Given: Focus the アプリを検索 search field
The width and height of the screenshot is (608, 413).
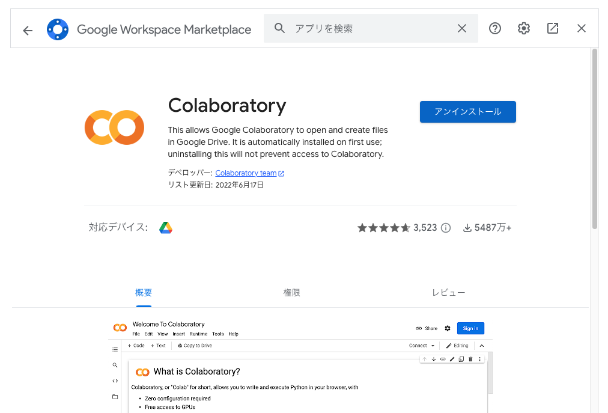Looking at the screenshot, I should 370,28.
